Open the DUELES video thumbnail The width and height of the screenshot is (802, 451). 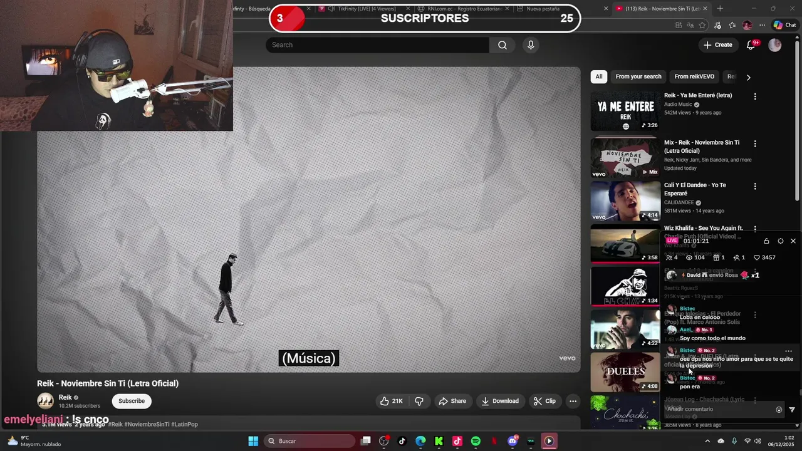coord(625,372)
